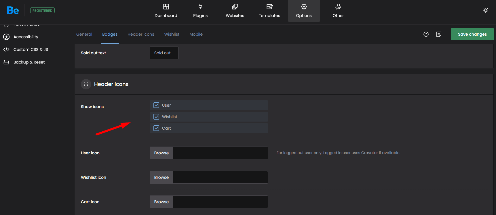Switch to the Header icons tab
Viewport: 496px width, 215px height.
coord(141,34)
